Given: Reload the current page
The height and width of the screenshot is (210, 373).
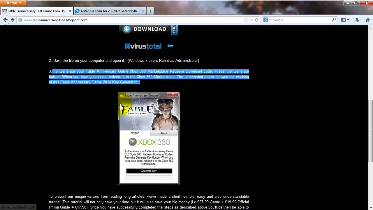Looking at the screenshot, I should (x=256, y=20).
